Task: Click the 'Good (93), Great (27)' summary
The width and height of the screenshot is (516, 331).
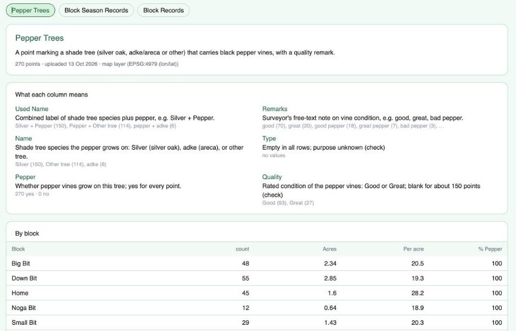Action: (x=288, y=203)
